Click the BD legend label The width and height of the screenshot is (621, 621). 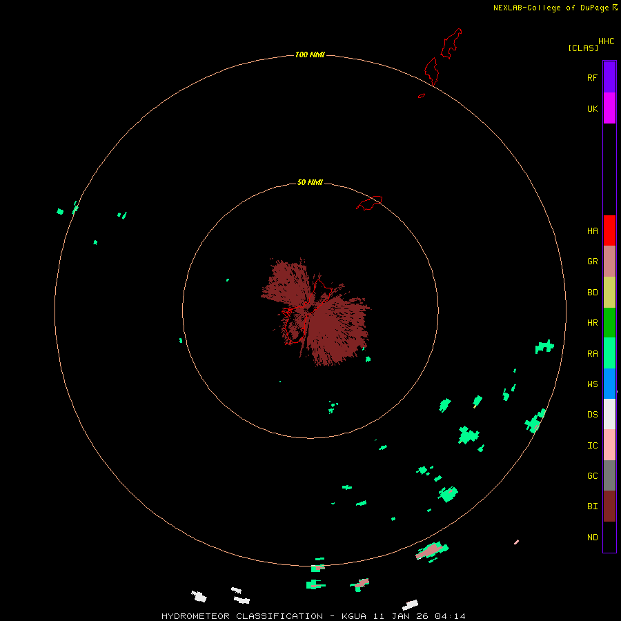pos(593,293)
